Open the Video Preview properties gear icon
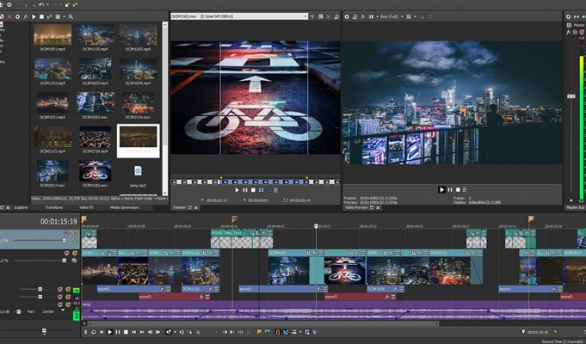Viewport: 586px width, 344px height. click(347, 16)
